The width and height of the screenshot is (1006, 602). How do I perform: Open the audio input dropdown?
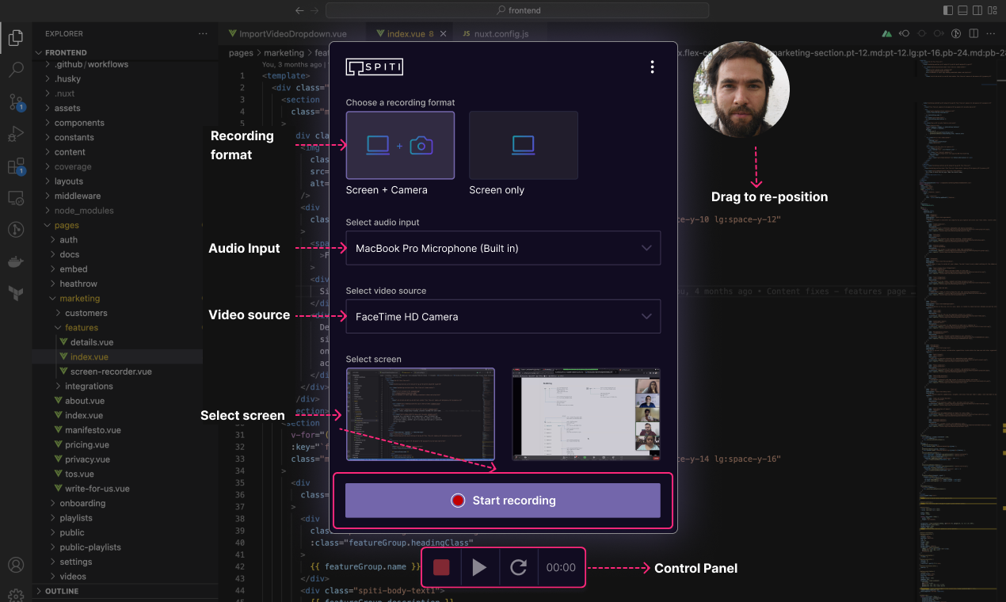[503, 248]
